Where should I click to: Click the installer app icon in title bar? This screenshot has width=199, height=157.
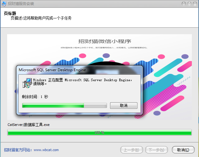coord(4,4)
